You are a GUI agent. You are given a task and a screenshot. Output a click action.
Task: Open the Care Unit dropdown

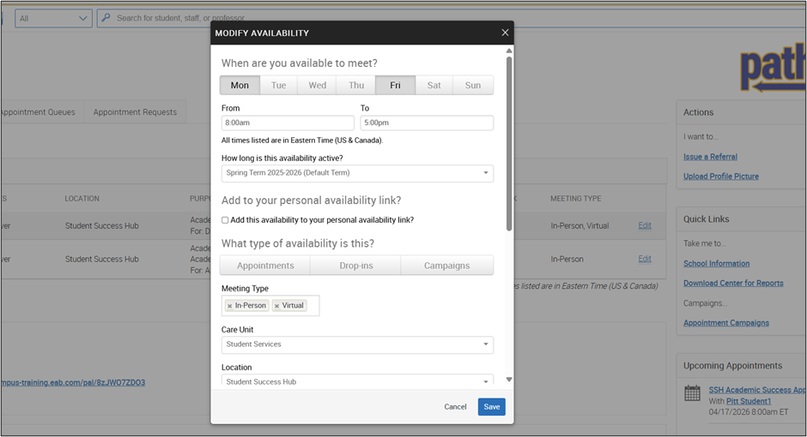(357, 344)
